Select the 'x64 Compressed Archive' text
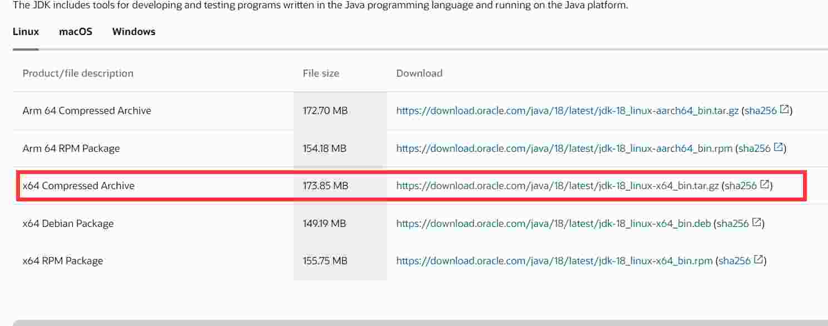 (78, 186)
